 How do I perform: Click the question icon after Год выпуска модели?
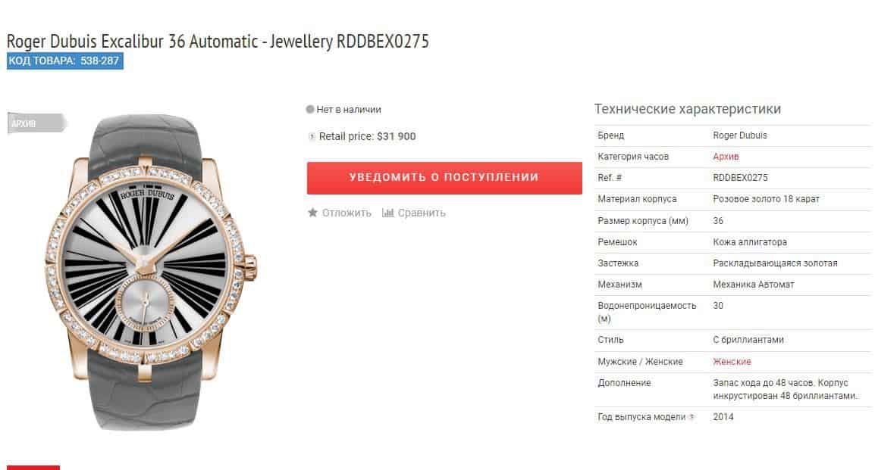click(x=692, y=416)
